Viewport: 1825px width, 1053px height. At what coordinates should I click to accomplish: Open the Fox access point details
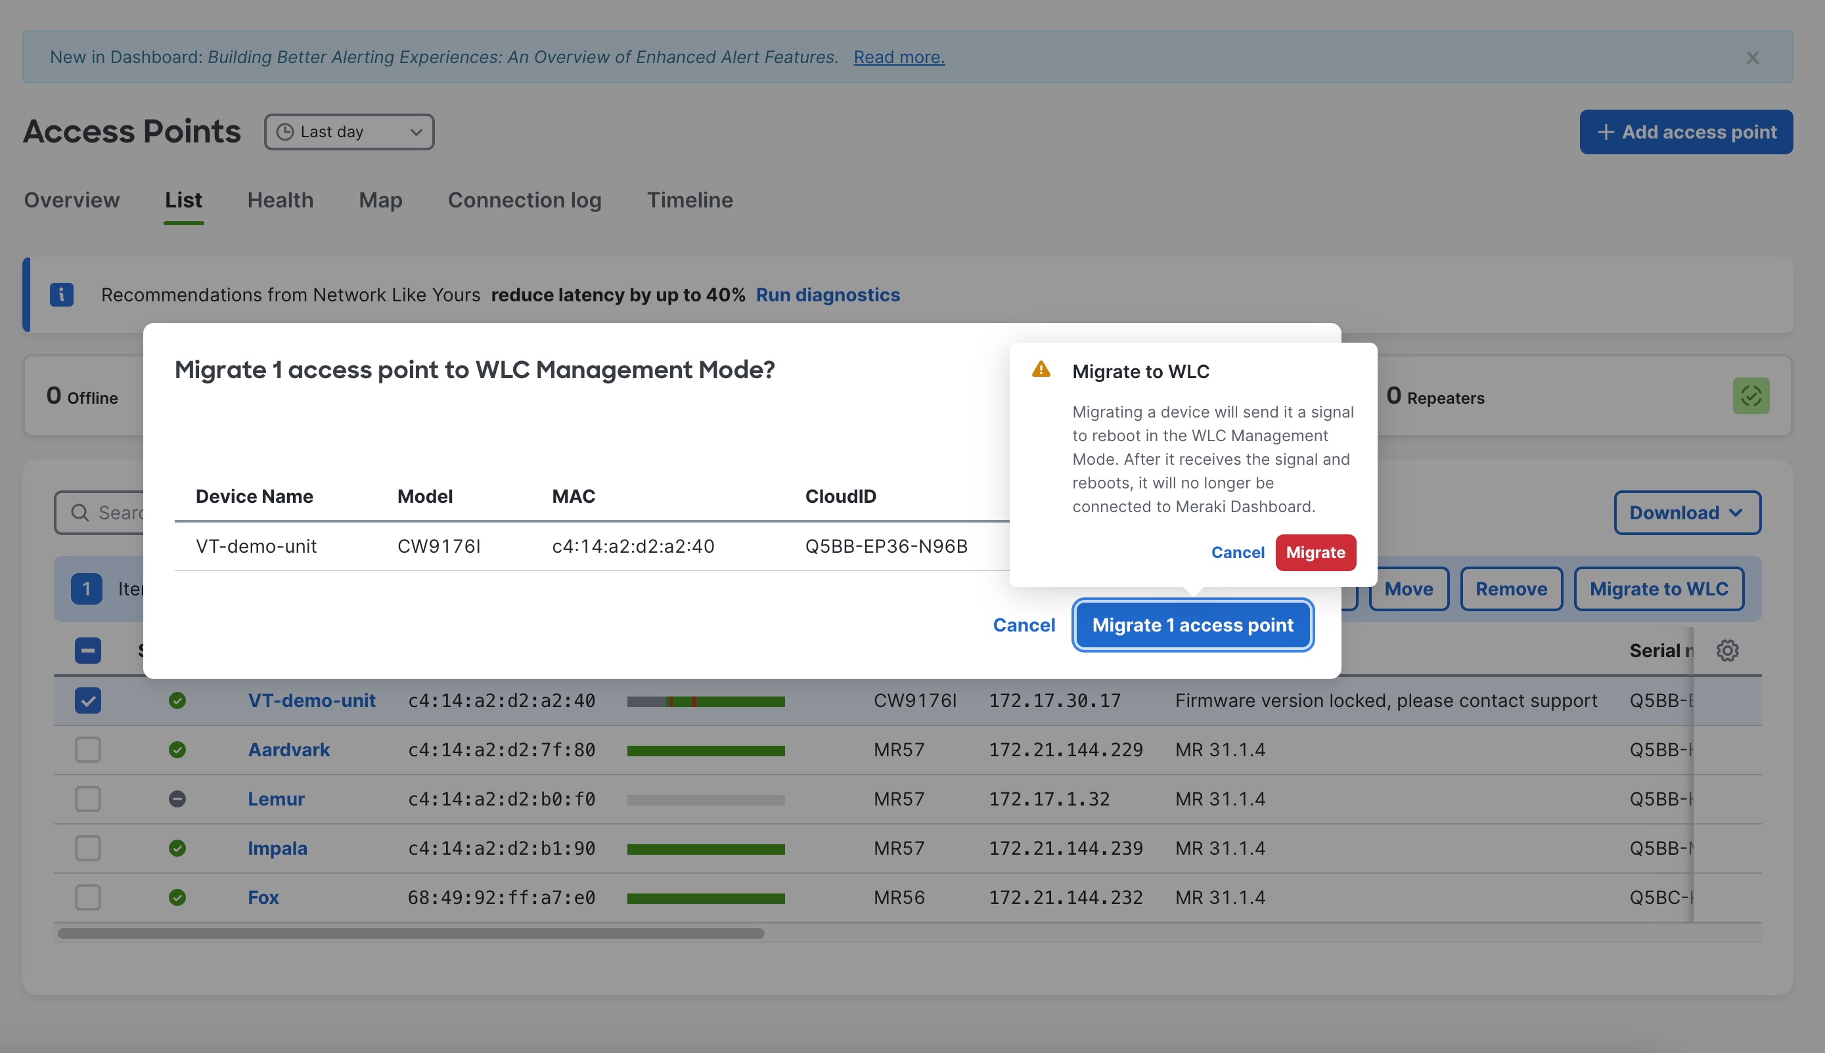tap(263, 897)
